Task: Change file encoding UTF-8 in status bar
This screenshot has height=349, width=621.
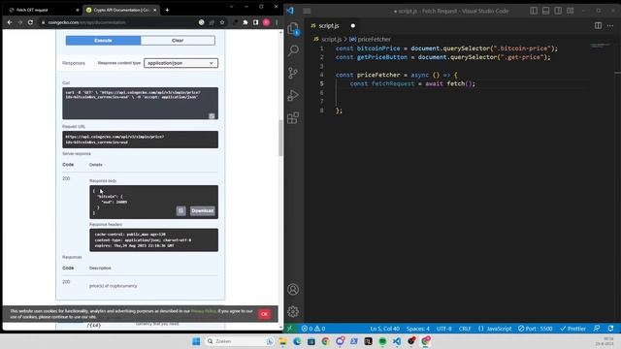Action: point(444,329)
